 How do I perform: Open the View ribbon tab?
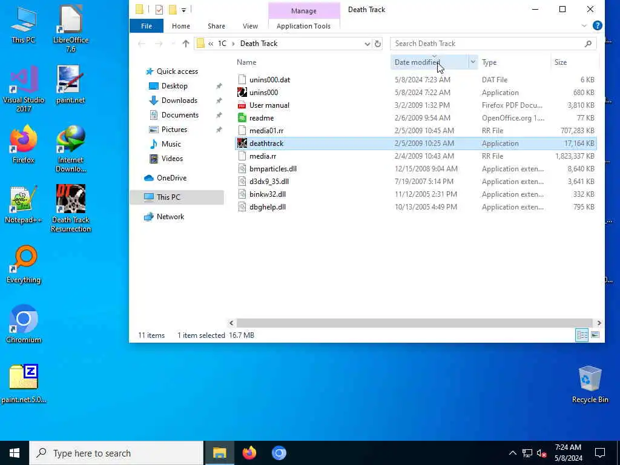pos(250,25)
